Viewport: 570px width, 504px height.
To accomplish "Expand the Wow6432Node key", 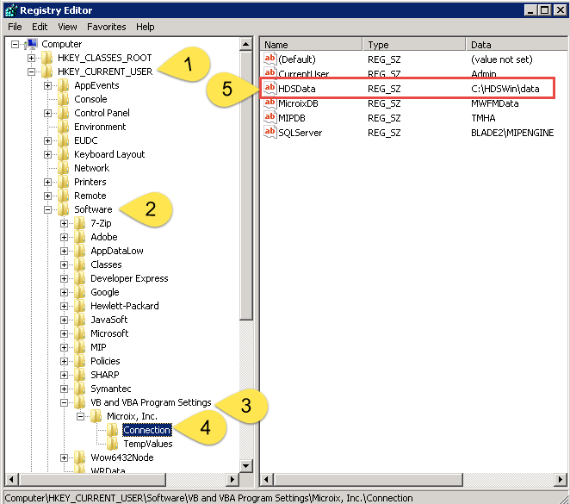I will (x=65, y=457).
